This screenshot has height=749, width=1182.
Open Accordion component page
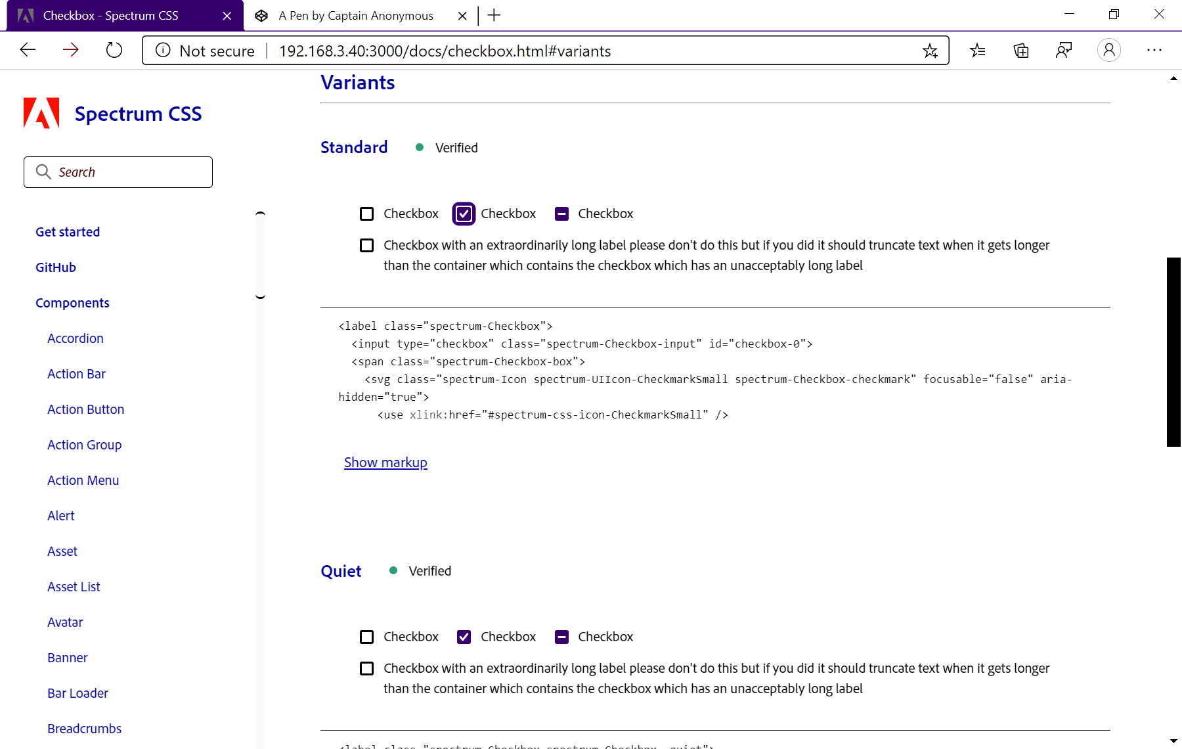76,338
